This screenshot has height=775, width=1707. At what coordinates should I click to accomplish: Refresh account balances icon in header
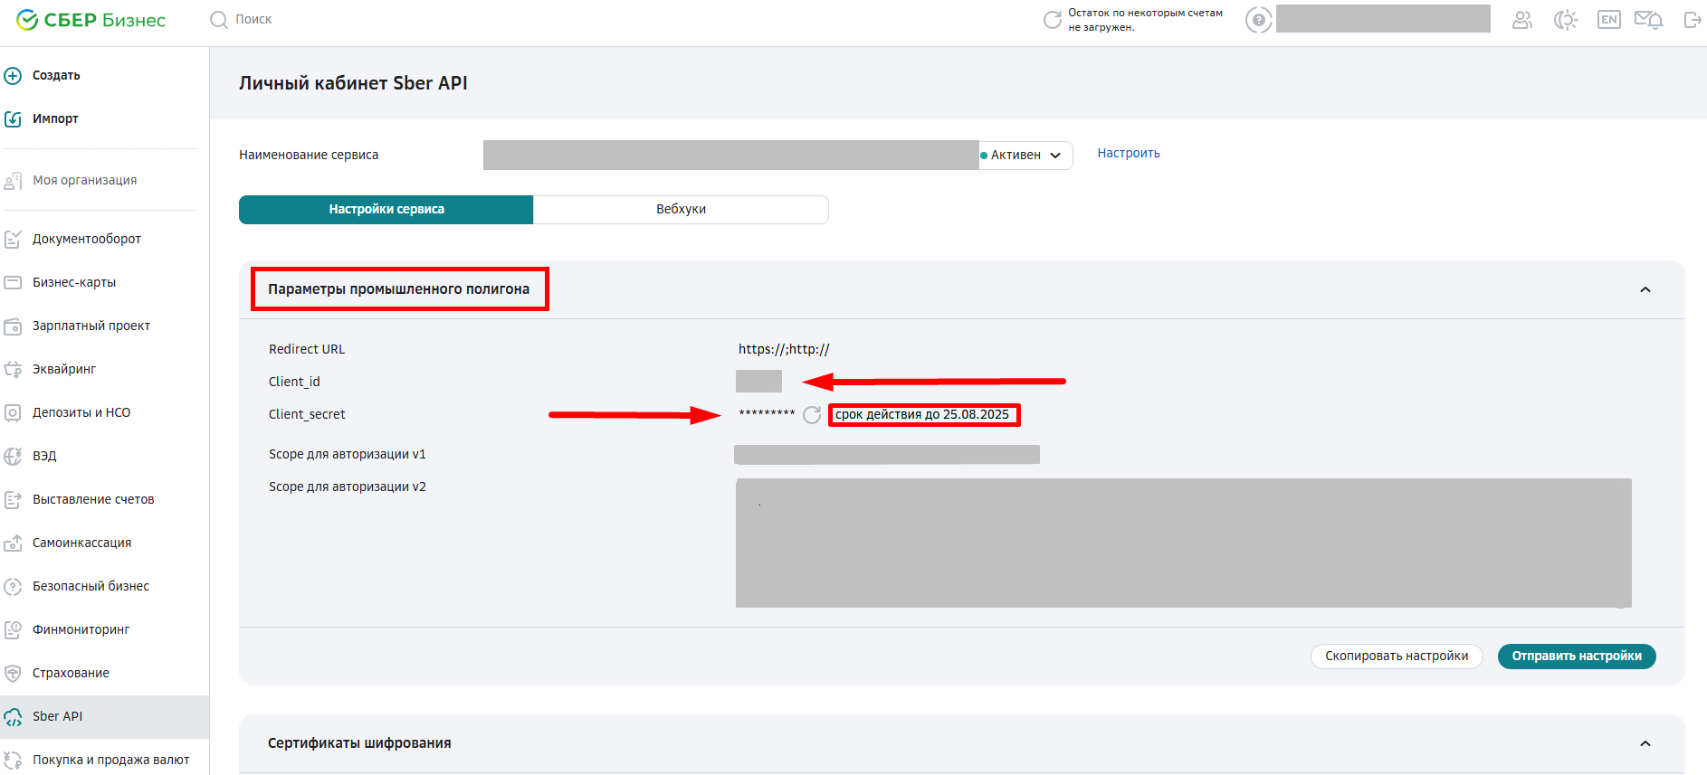[x=1052, y=20]
